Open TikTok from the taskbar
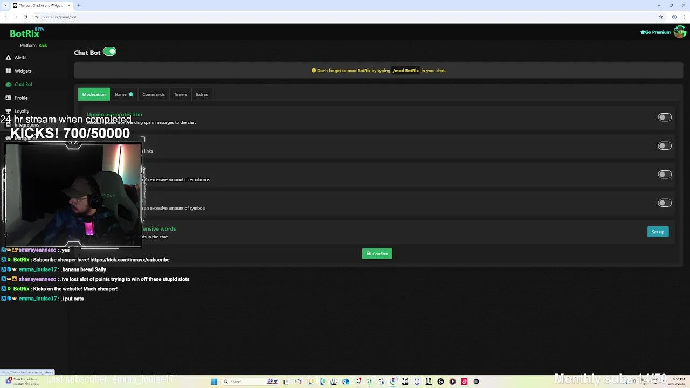This screenshot has width=690, height=388. [464, 382]
